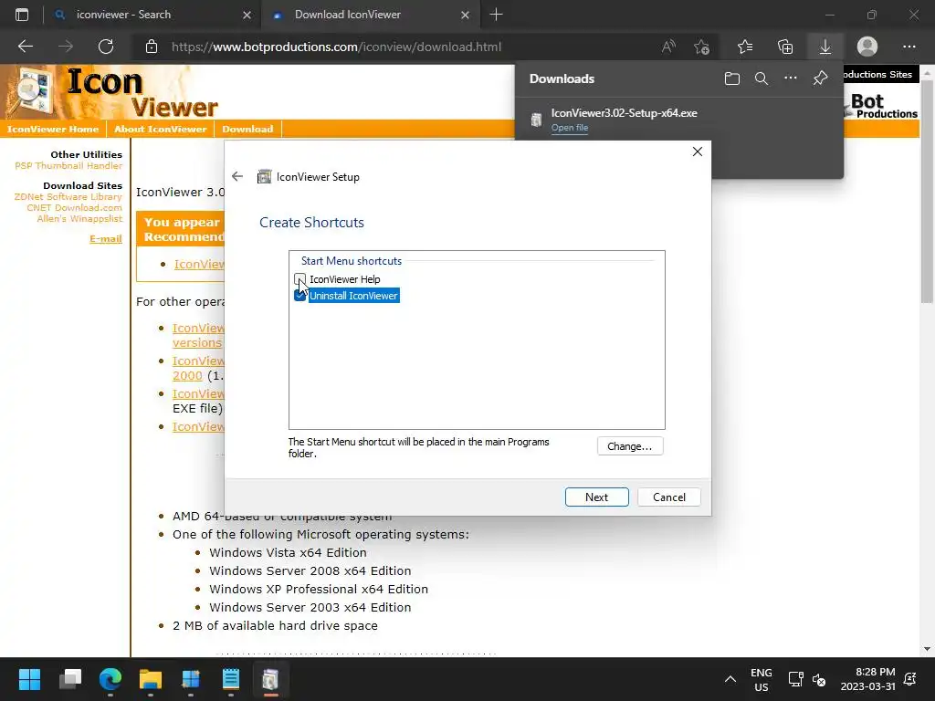Open ENG US language switcher

(x=762, y=679)
